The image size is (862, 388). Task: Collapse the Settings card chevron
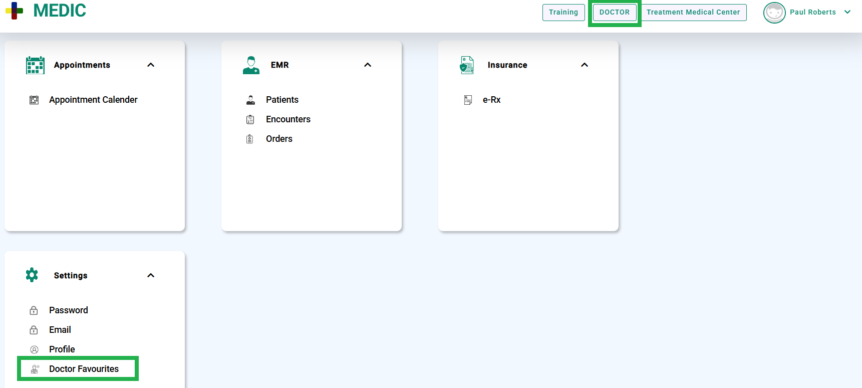151,276
